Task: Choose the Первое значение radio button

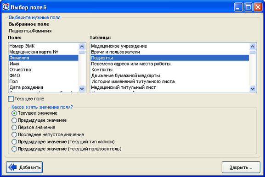Action: coord(14,127)
